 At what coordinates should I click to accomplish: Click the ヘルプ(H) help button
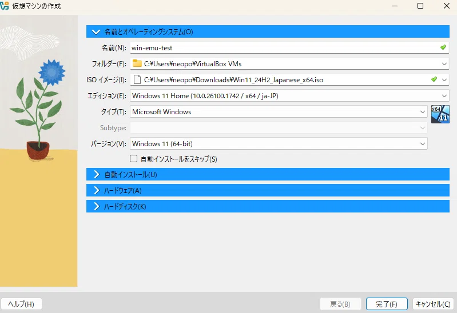[x=21, y=304]
